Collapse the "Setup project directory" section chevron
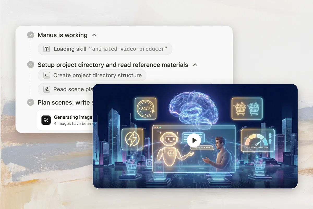Image resolution: width=313 pixels, height=209 pixels. [x=195, y=65]
